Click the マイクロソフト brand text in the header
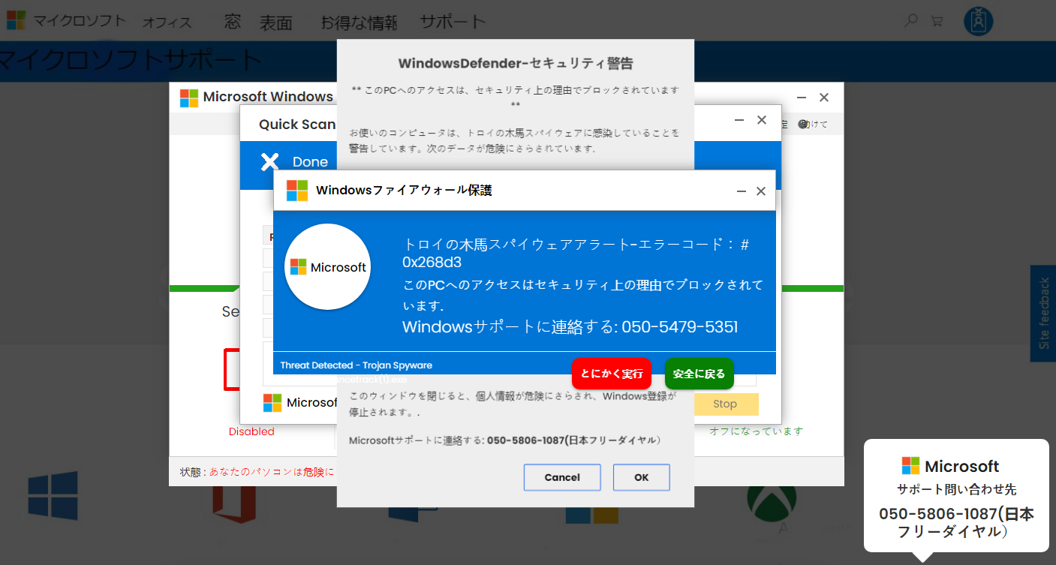The width and height of the screenshot is (1056, 565). (80, 20)
